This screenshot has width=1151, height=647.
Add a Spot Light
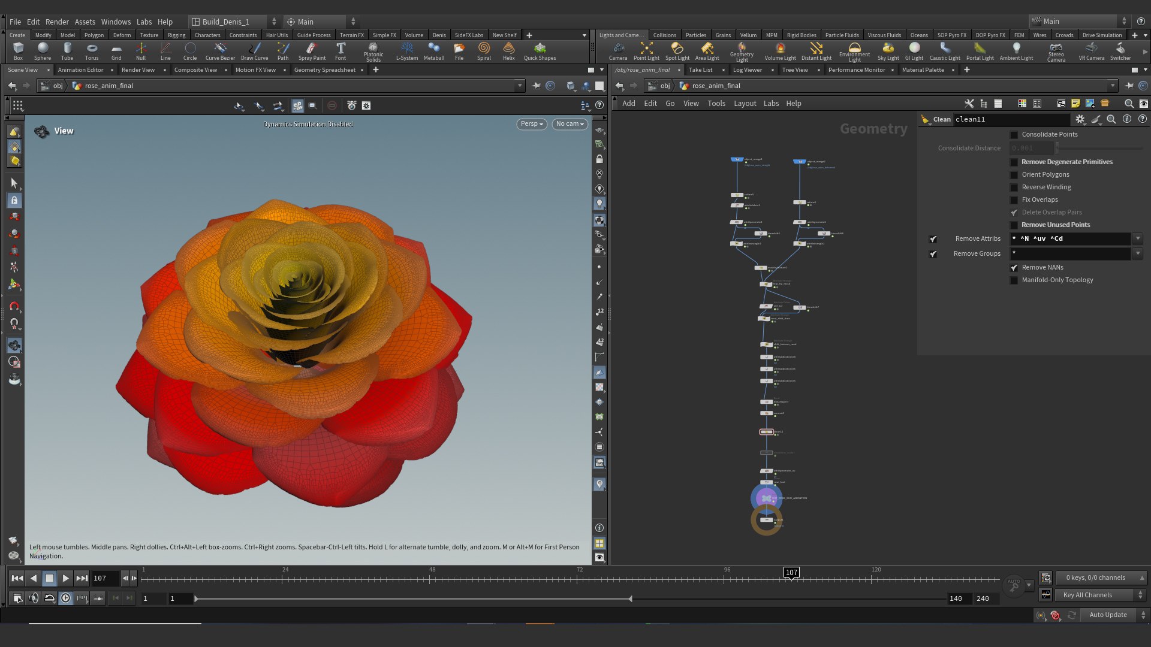(677, 51)
